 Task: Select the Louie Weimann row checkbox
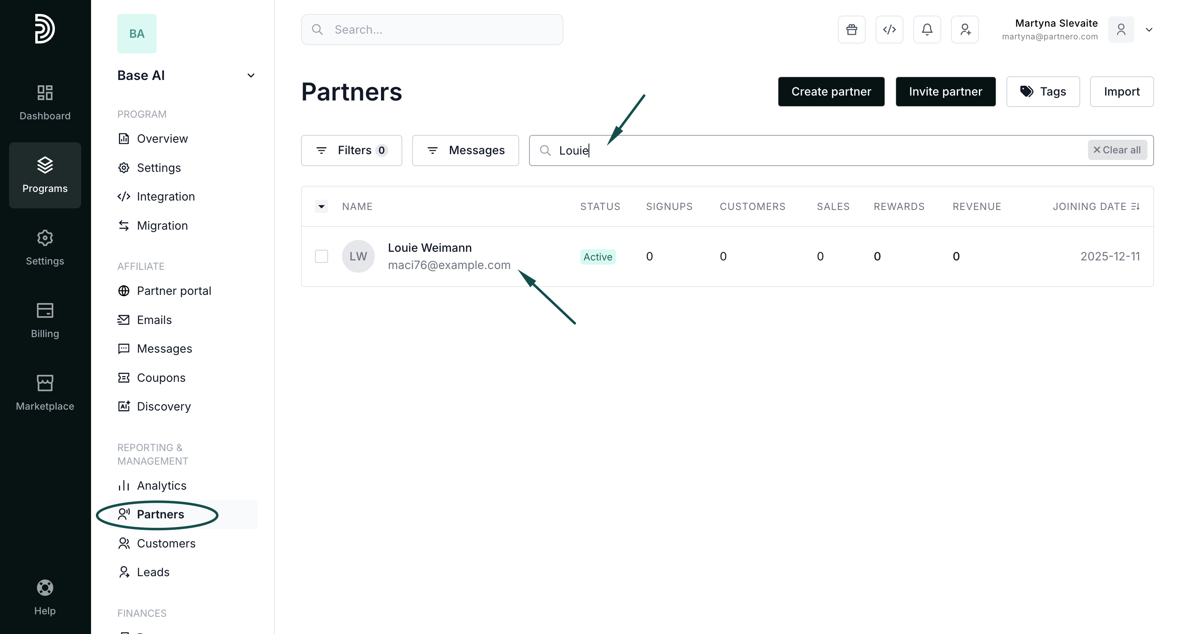[x=321, y=256]
